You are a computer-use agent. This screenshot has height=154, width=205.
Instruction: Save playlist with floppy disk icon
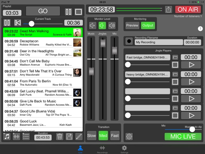click(x=69, y=136)
